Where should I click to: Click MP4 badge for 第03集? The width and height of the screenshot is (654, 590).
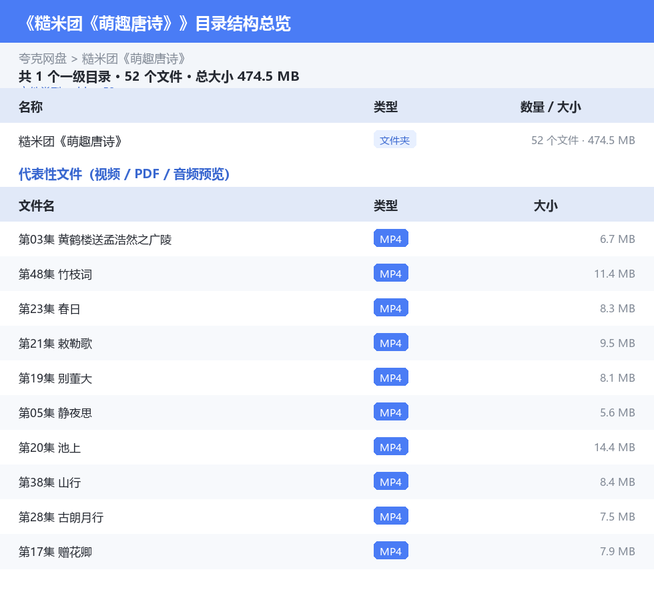(x=391, y=239)
